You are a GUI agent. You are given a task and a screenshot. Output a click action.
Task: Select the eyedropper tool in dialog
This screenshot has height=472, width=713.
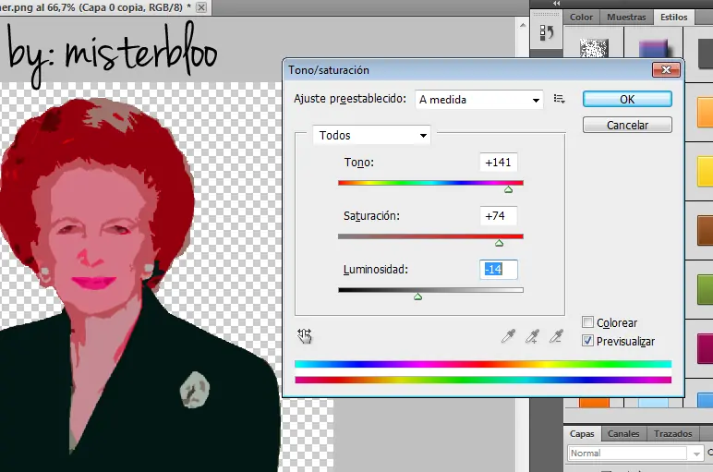click(508, 336)
